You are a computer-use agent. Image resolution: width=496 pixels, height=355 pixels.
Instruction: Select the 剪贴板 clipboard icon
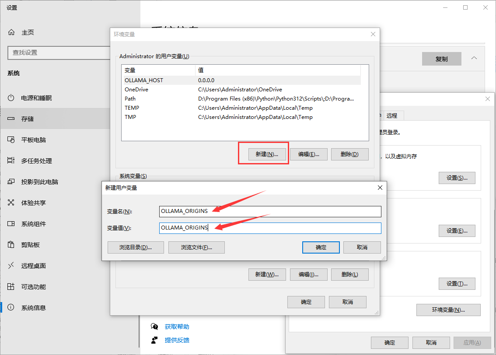(11, 245)
